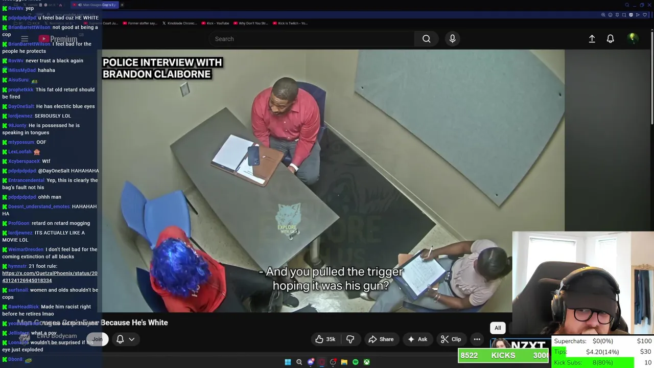The image size is (654, 368).
Task: Like the video with 35k likes
Action: pyautogui.click(x=325, y=339)
